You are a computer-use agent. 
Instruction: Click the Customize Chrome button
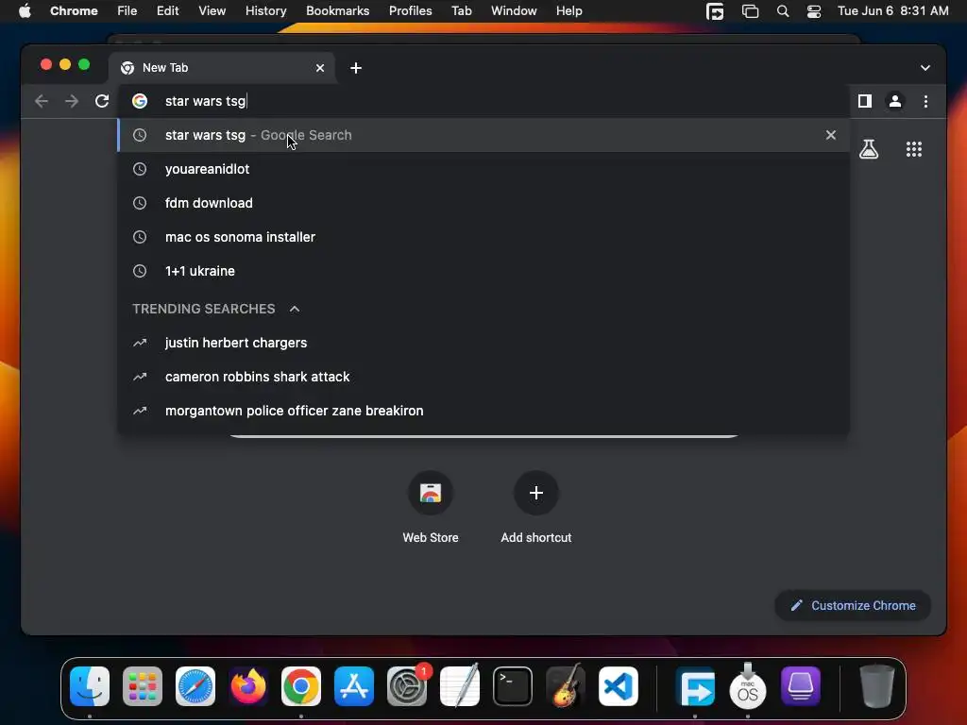853,605
